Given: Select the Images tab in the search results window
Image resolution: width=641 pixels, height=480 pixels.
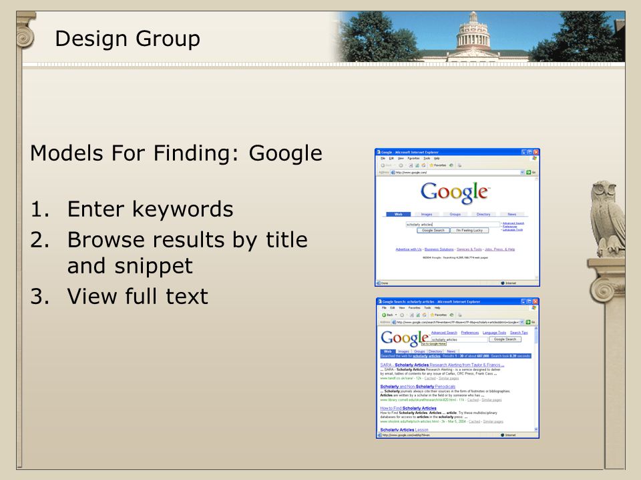Looking at the screenshot, I should (x=403, y=351).
